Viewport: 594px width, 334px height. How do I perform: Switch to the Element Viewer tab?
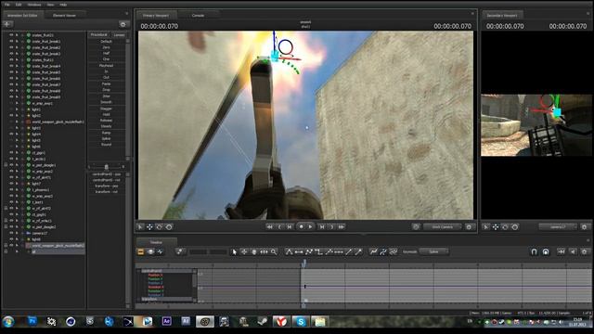tap(64, 15)
